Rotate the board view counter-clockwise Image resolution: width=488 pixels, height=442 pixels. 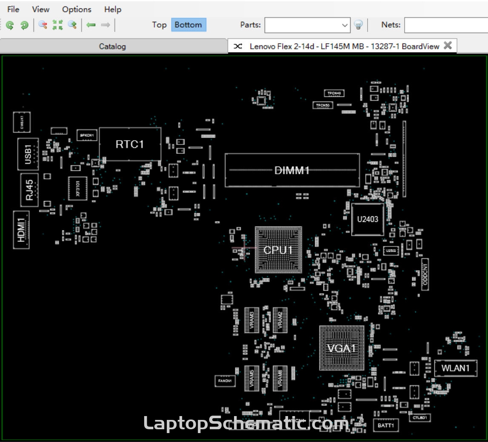tap(10, 25)
